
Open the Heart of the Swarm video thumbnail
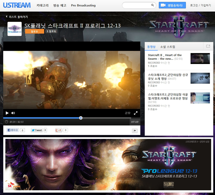coord(200,58)
